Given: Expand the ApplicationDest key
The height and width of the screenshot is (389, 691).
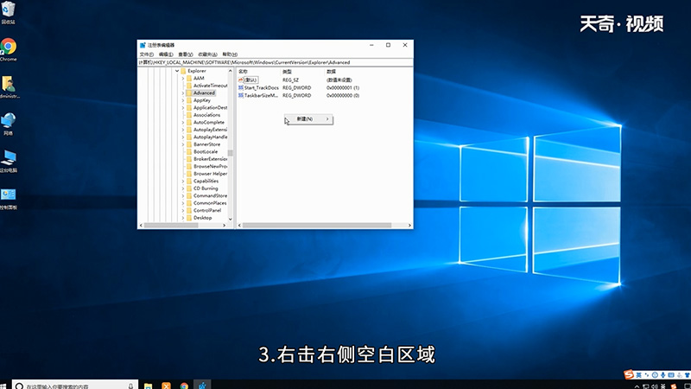Looking at the screenshot, I should [x=183, y=107].
